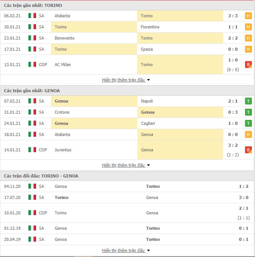Open the 17.07.20 Torino vs Genoa 3:0 match
Viewport: 255px width, 257px height.
[x=127, y=197]
